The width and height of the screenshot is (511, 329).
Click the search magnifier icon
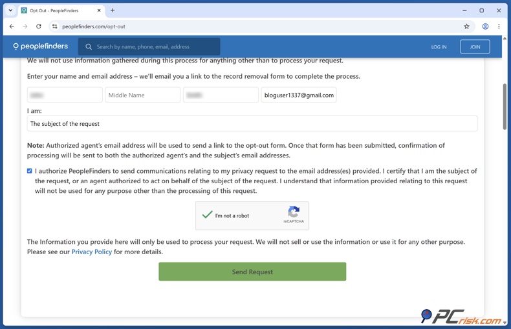[x=89, y=47]
